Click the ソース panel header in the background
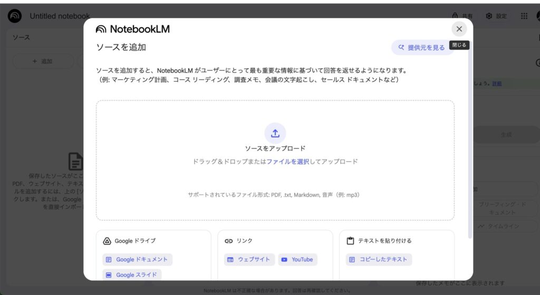 tap(21, 37)
